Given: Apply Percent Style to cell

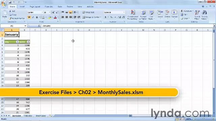Looking at the screenshot, I should [x=111, y=17].
